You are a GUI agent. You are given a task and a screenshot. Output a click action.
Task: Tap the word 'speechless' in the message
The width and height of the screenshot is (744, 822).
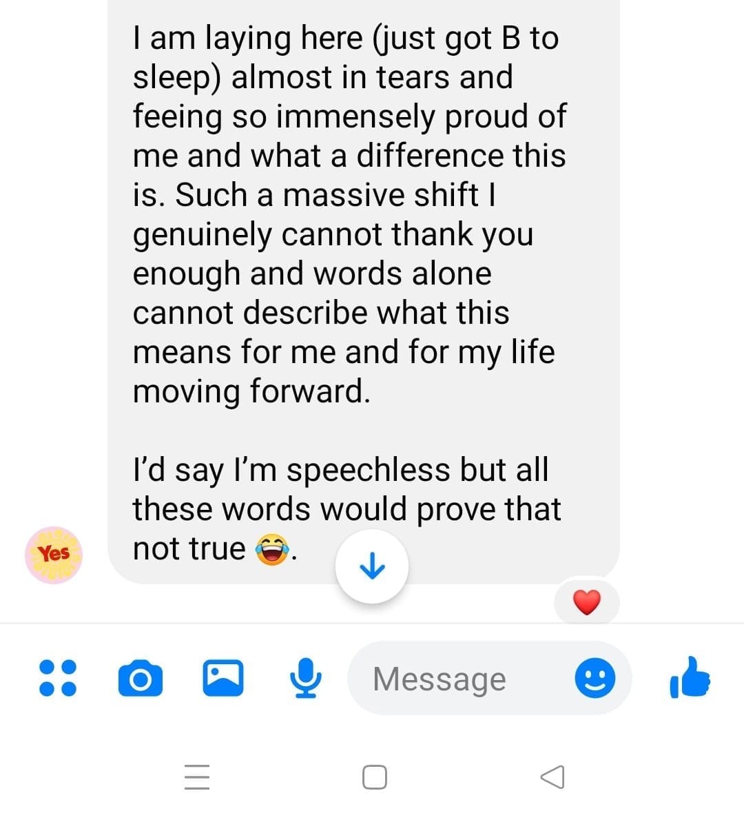[368, 470]
